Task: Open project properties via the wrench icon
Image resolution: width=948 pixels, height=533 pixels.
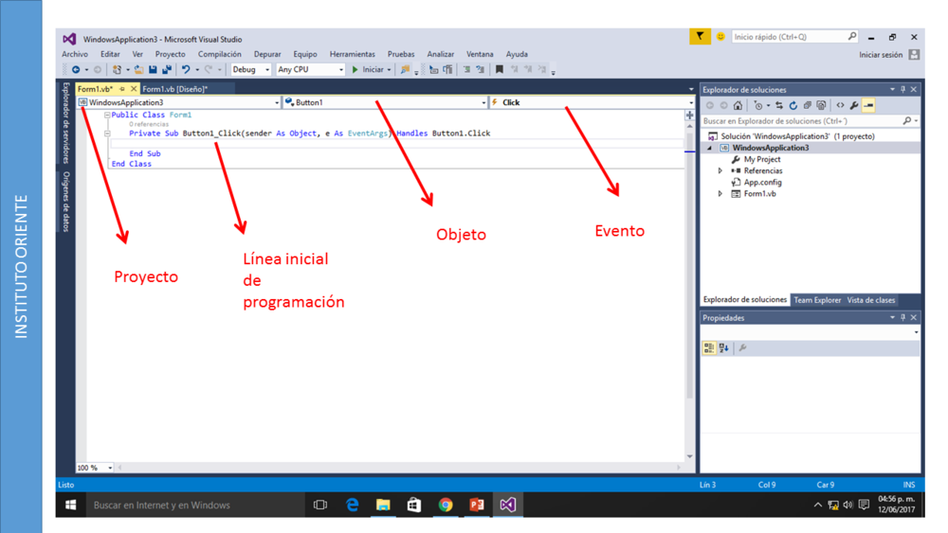Action: 854,106
